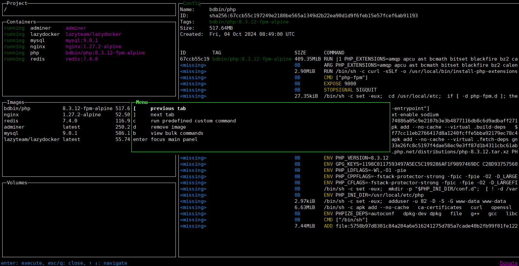Viewport: 519px width, 266px height.
Task: Click the 27.35kiB layer size
Action: (306, 96)
